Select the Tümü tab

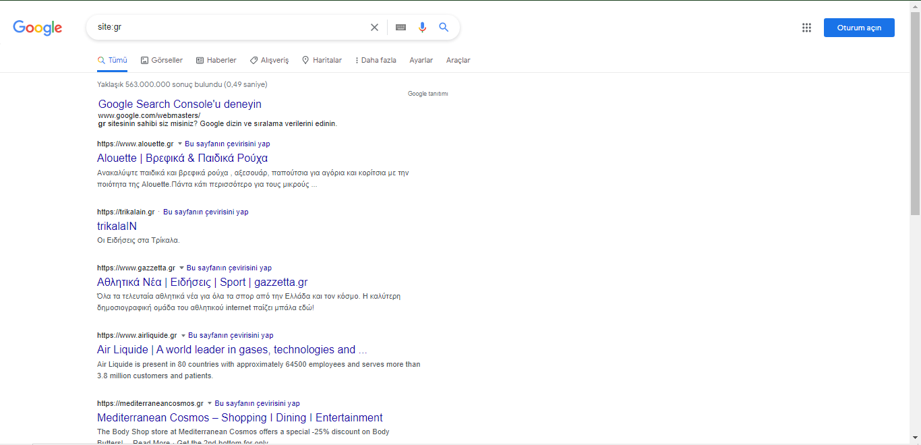pyautogui.click(x=112, y=60)
